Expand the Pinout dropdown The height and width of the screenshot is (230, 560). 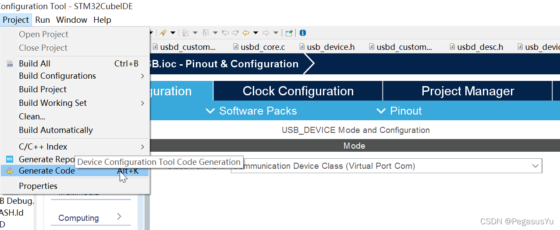399,111
